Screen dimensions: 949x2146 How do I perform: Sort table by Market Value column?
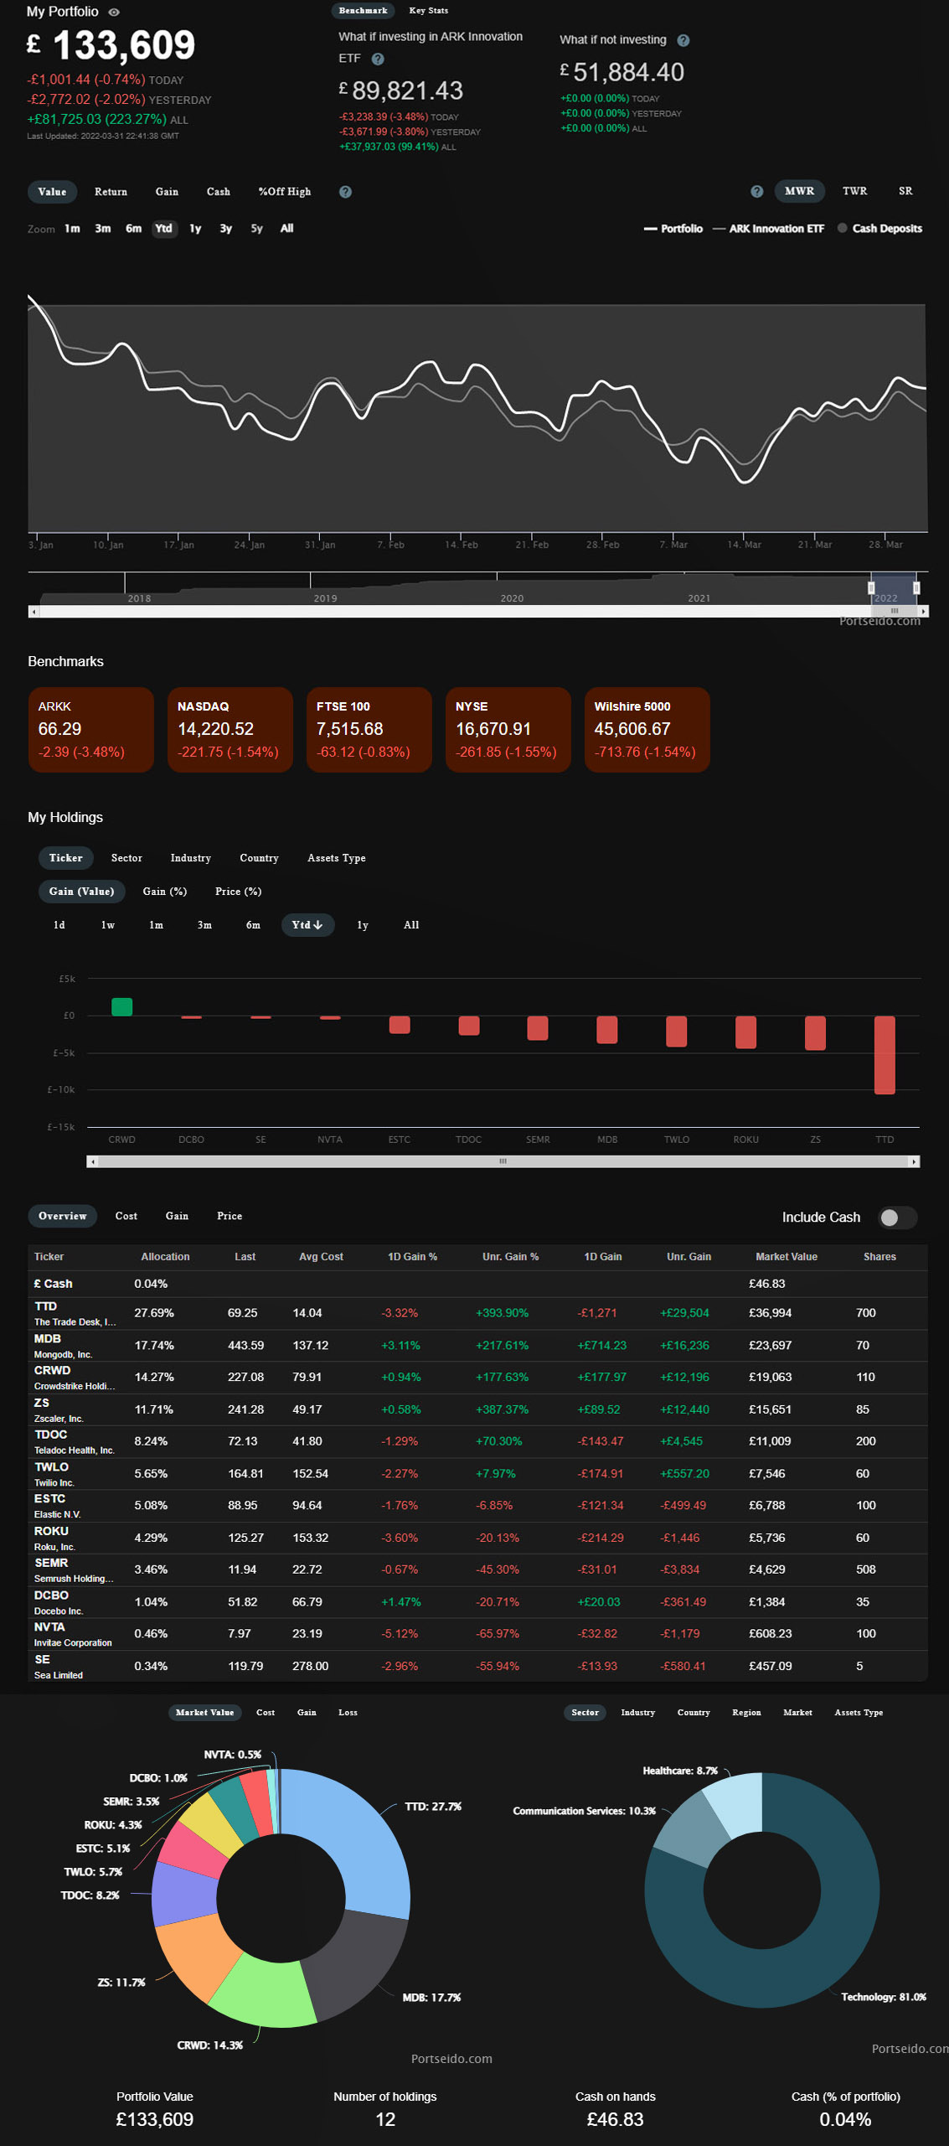pyautogui.click(x=787, y=1257)
